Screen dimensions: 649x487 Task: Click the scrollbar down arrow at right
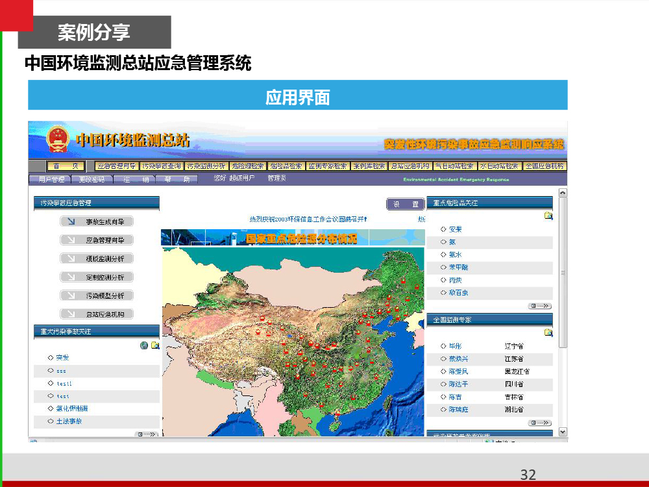pos(563,432)
